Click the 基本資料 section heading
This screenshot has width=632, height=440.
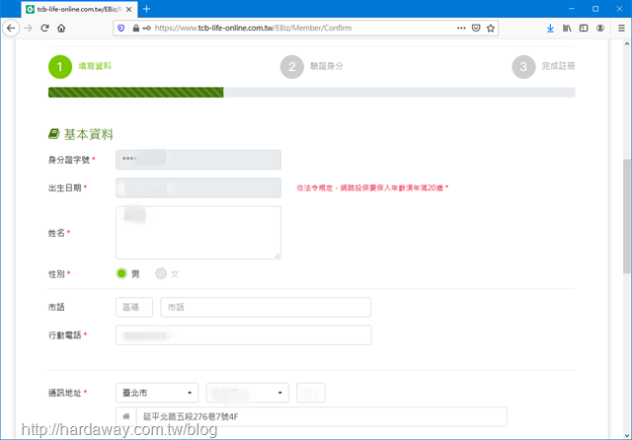(x=88, y=134)
